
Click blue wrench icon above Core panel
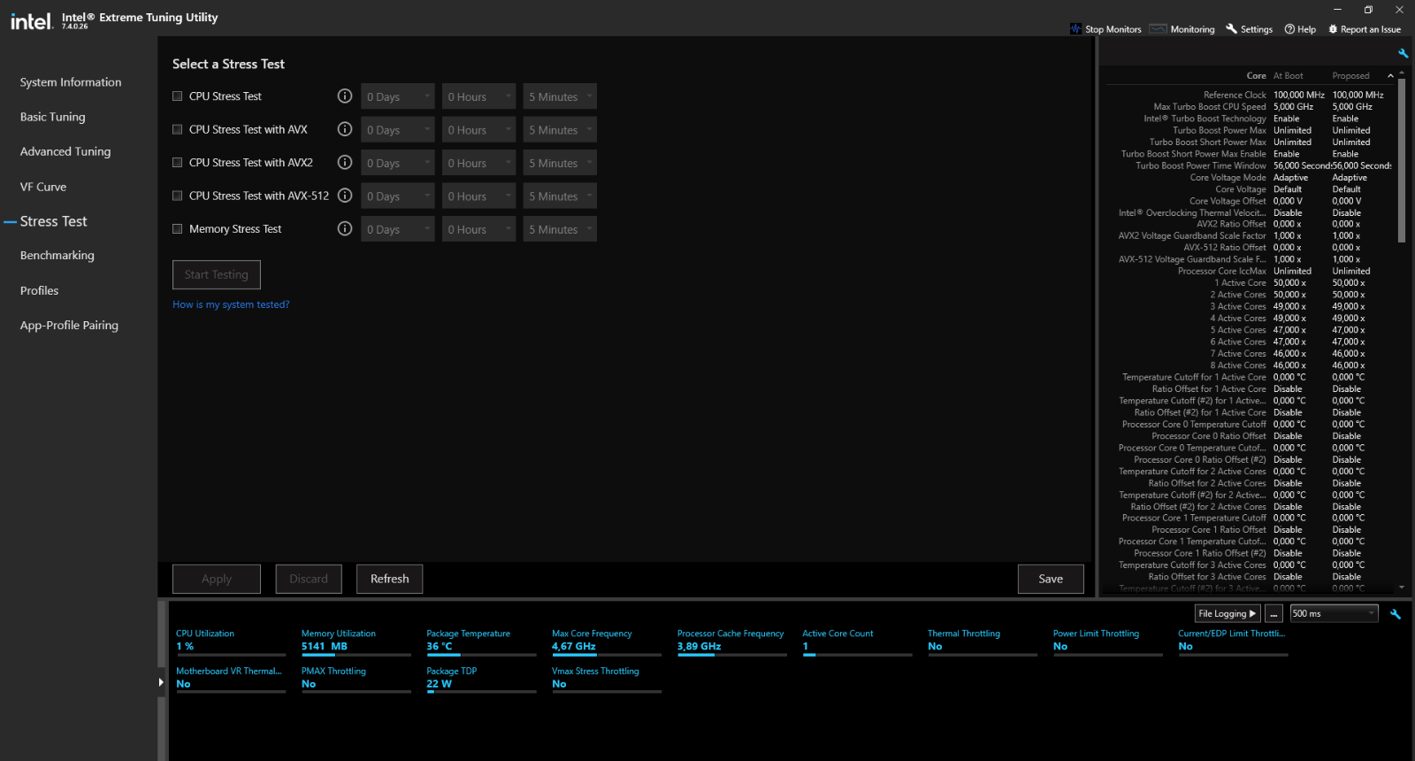1403,53
